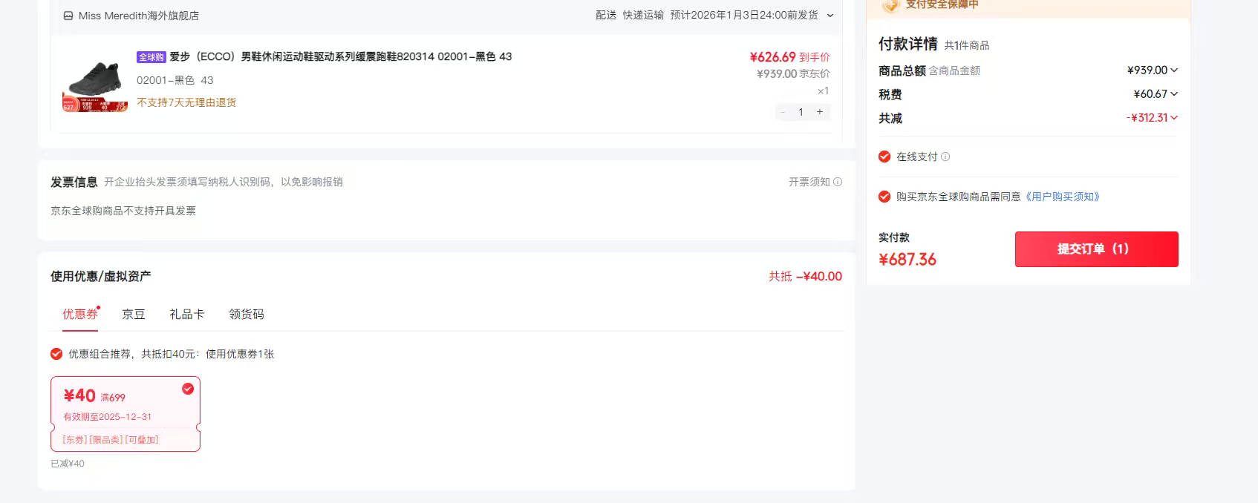Click the payment security shield icon

click(x=890, y=5)
